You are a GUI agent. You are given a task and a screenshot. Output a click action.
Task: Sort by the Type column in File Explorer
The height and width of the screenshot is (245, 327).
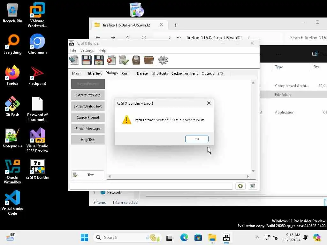279,67
